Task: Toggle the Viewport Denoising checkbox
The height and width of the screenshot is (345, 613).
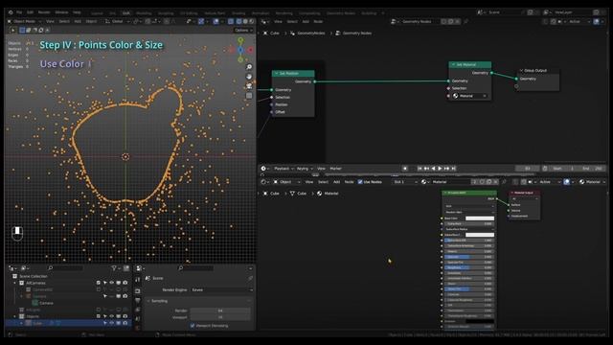Action: (x=193, y=326)
